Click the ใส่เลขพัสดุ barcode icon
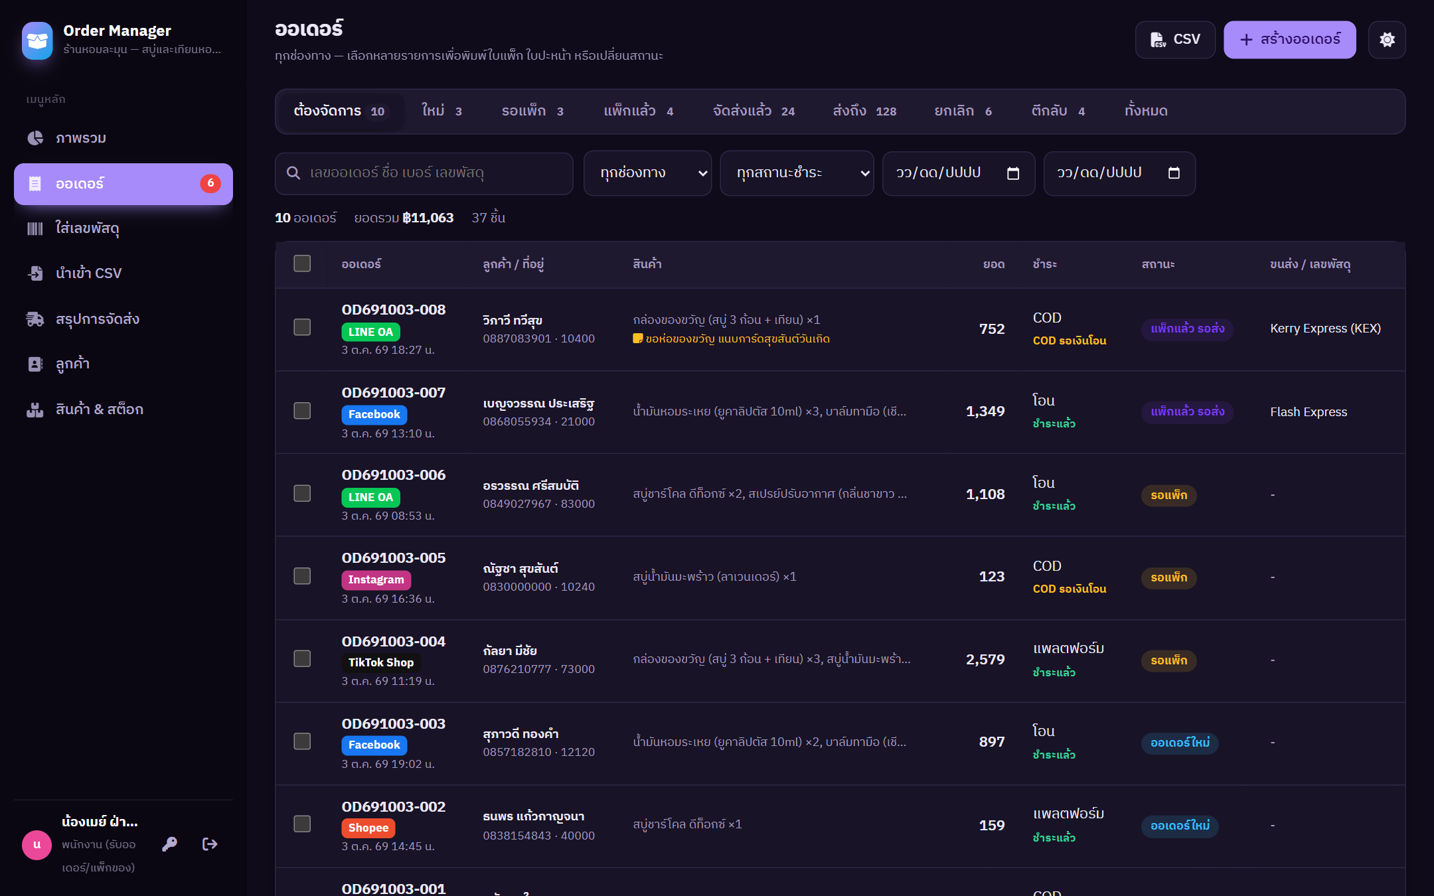1434x896 pixels. 35,228
